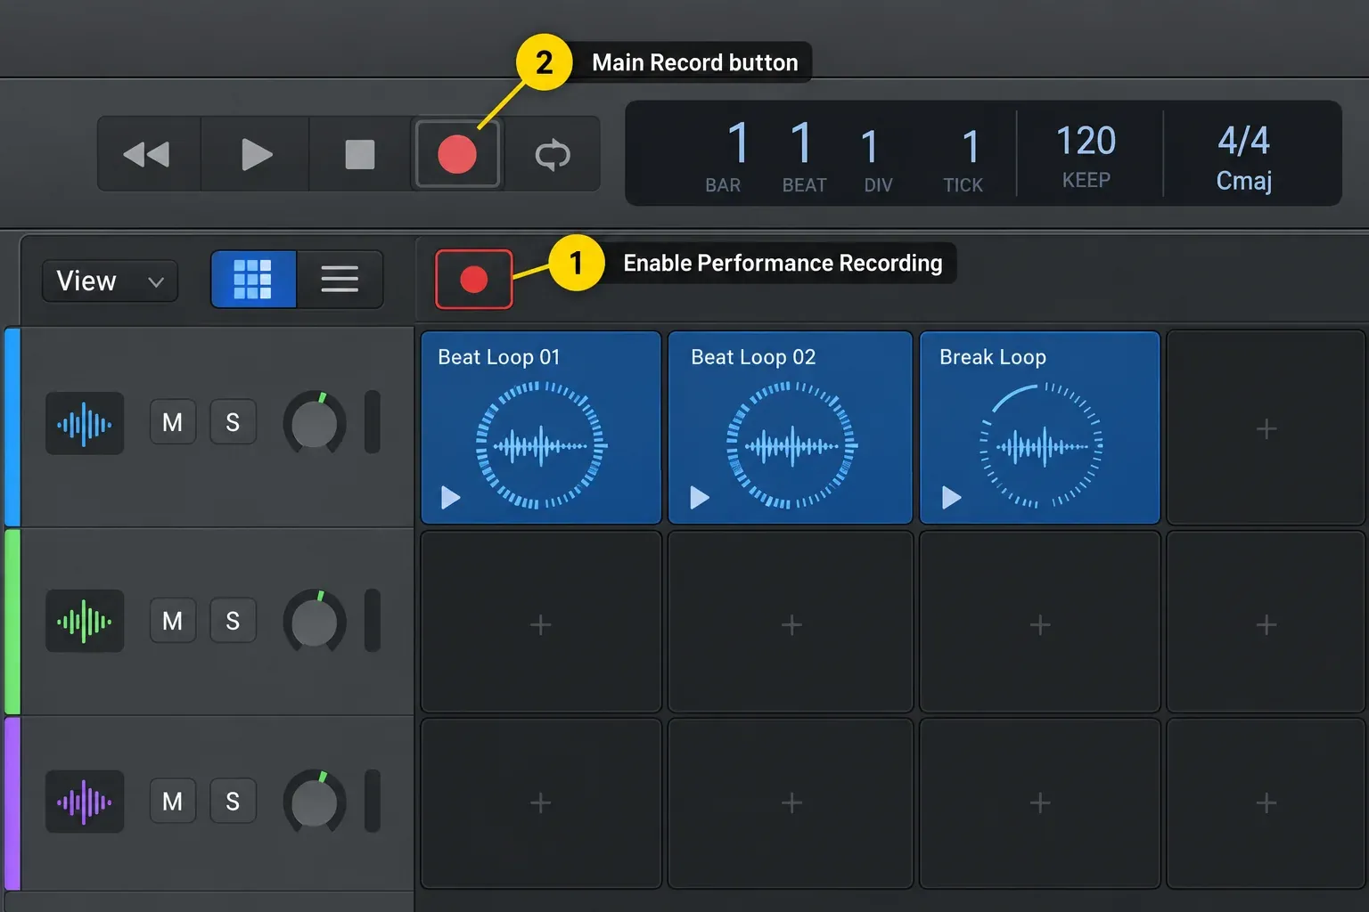
Task: Add a cell in green track's fourth column
Action: [x=1266, y=623]
